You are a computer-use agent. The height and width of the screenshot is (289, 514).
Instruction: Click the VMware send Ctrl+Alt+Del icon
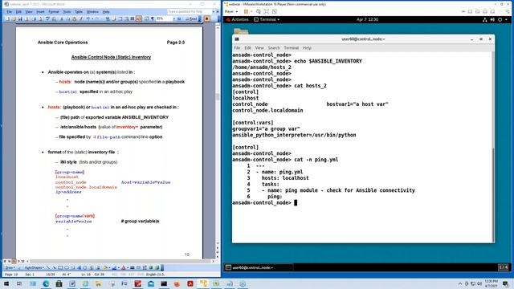pyautogui.click(x=259, y=11)
